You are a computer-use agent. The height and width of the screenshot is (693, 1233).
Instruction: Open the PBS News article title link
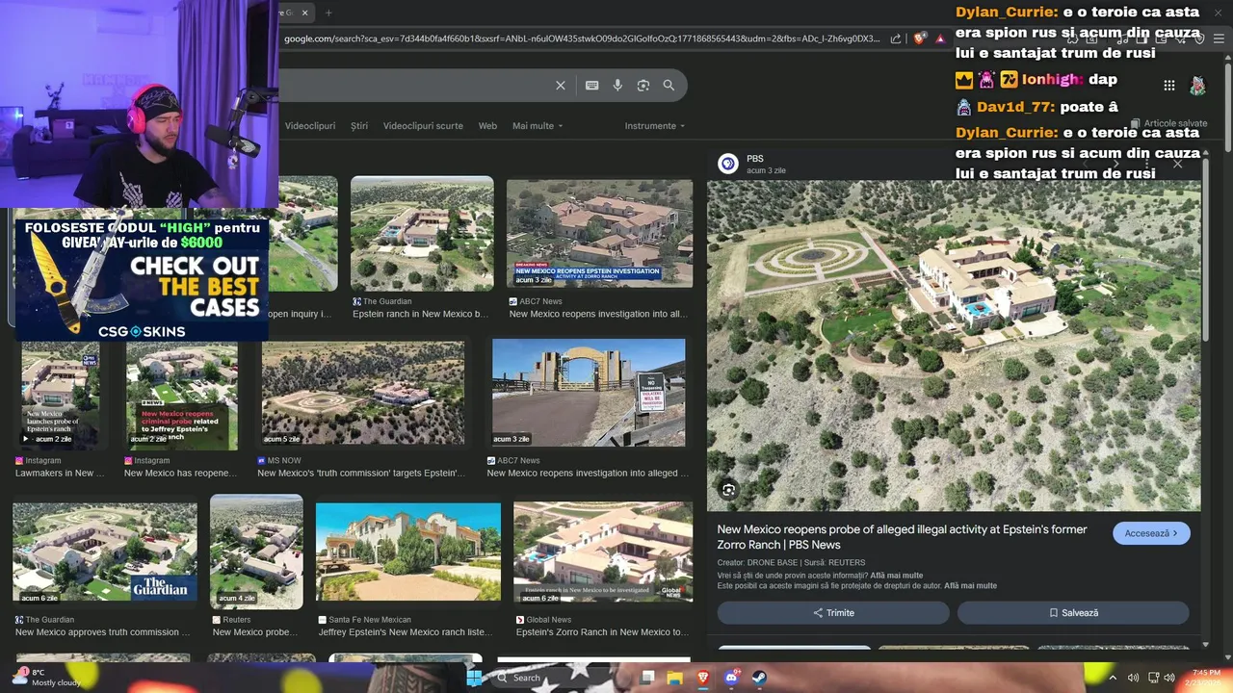click(902, 537)
